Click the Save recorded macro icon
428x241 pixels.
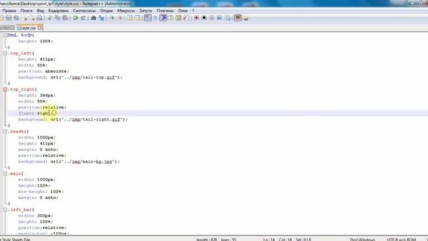[227, 18]
